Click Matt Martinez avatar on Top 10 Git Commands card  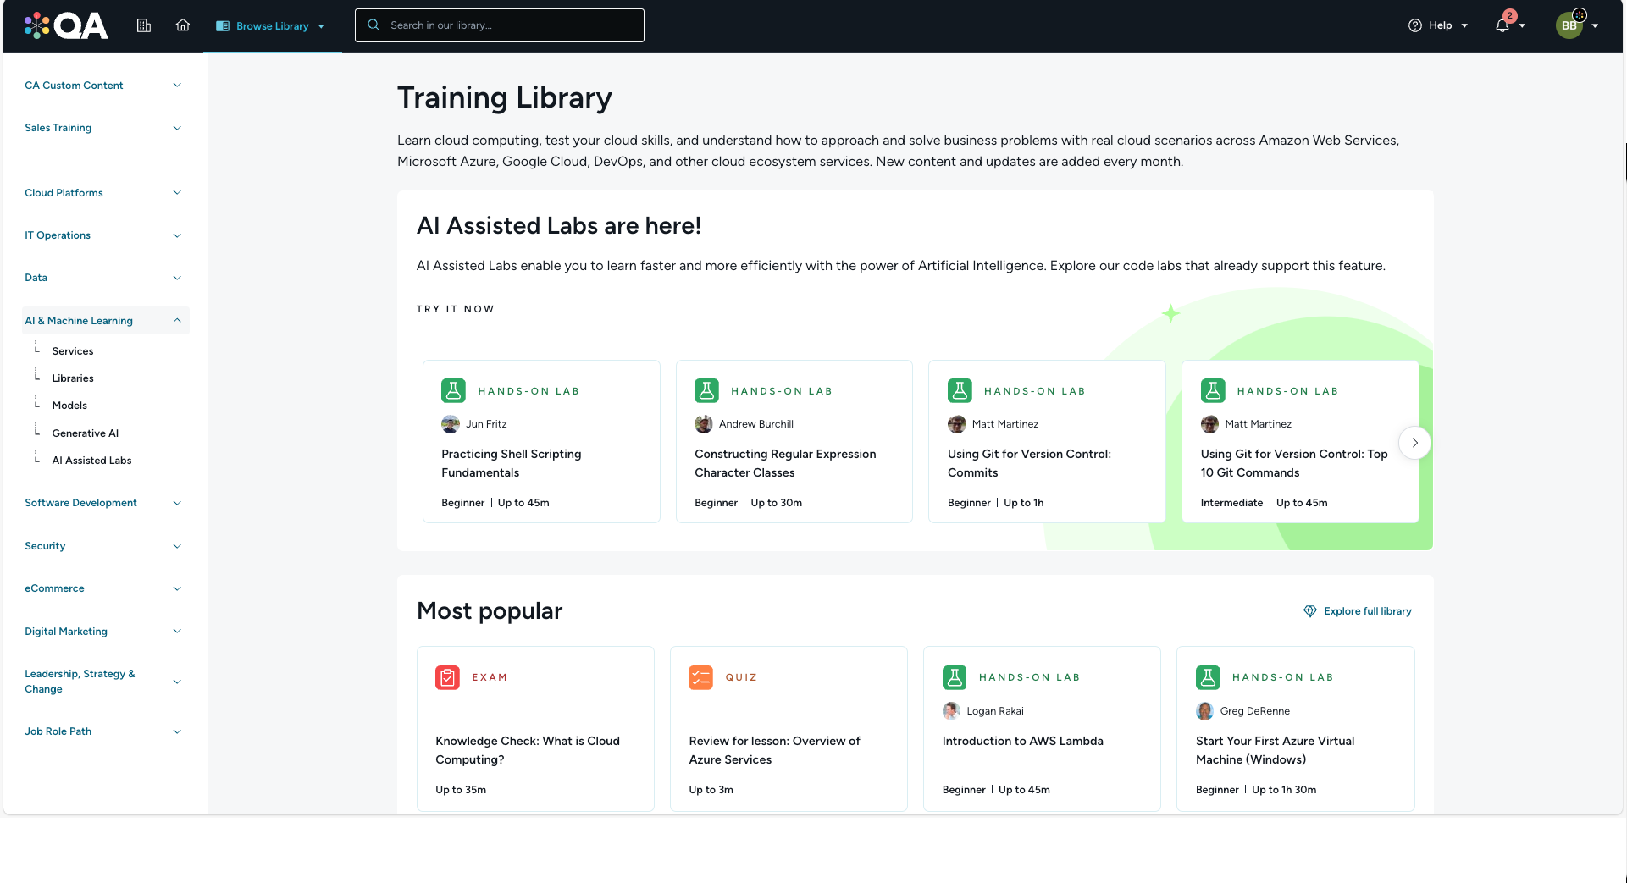tap(1210, 424)
